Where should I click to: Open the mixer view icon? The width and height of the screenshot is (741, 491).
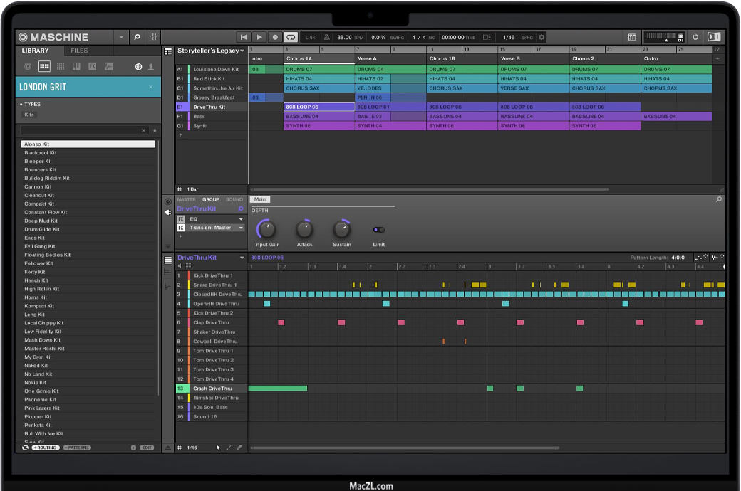pyautogui.click(x=152, y=37)
